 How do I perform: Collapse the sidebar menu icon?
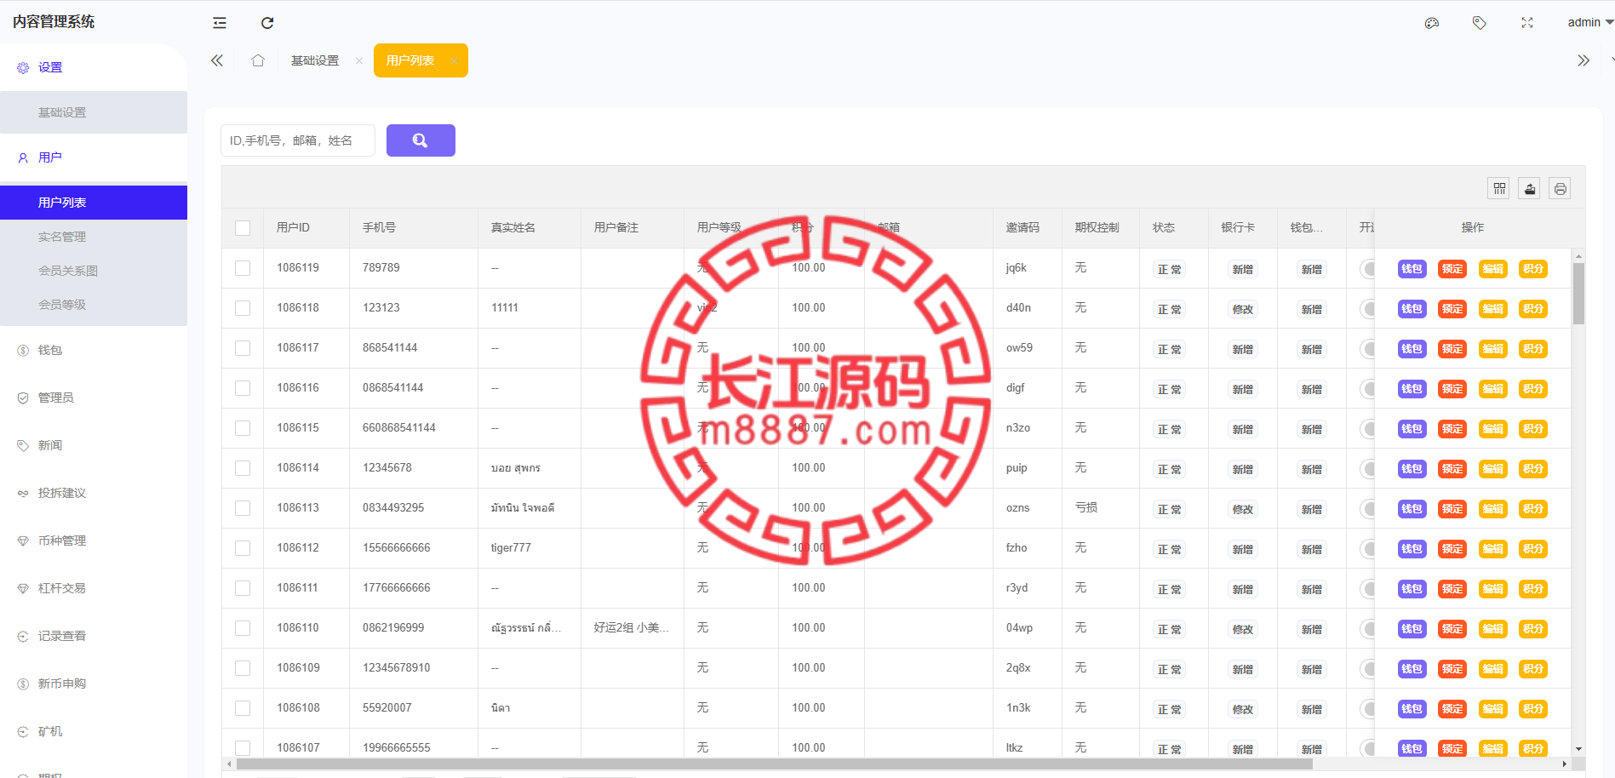pyautogui.click(x=220, y=23)
